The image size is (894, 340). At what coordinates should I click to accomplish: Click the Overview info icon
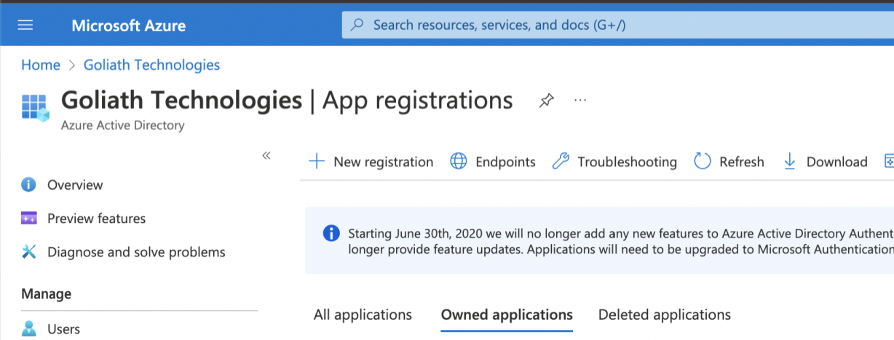point(29,185)
